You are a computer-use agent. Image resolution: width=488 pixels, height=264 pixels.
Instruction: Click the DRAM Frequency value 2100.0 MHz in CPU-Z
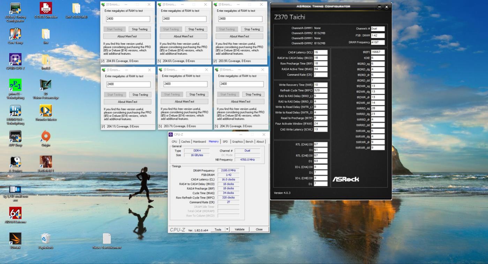tap(228, 170)
